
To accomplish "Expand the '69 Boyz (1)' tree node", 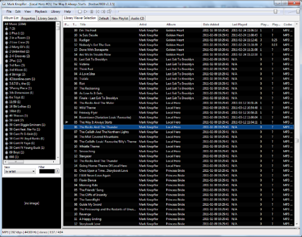I will pyautogui.click(x=7, y=153).
